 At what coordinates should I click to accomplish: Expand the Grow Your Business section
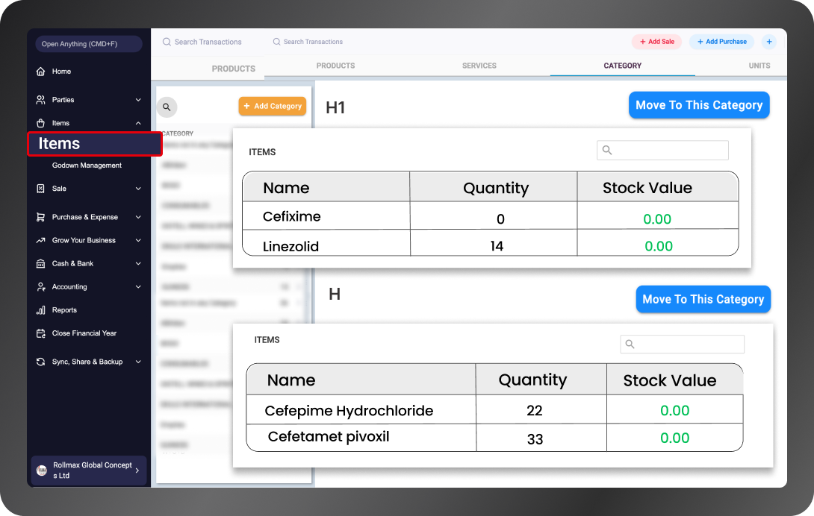point(138,240)
